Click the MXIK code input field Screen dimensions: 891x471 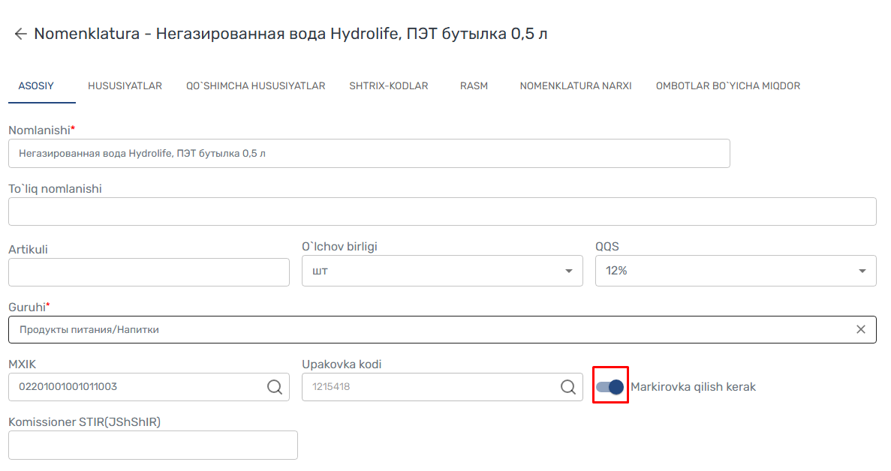tap(149, 387)
